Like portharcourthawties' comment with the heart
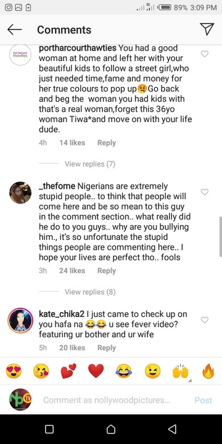Viewport: 222px width, 444px height. 205,54
